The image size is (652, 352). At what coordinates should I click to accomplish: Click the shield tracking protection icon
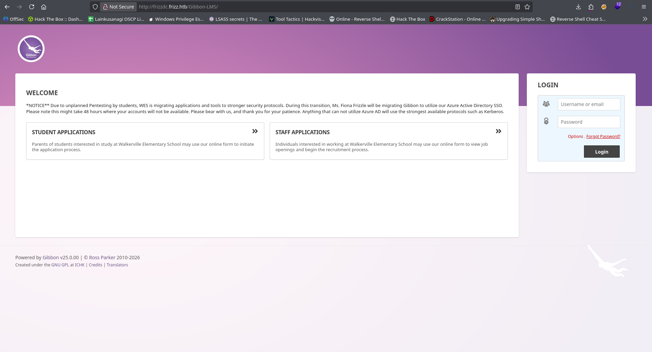click(95, 7)
